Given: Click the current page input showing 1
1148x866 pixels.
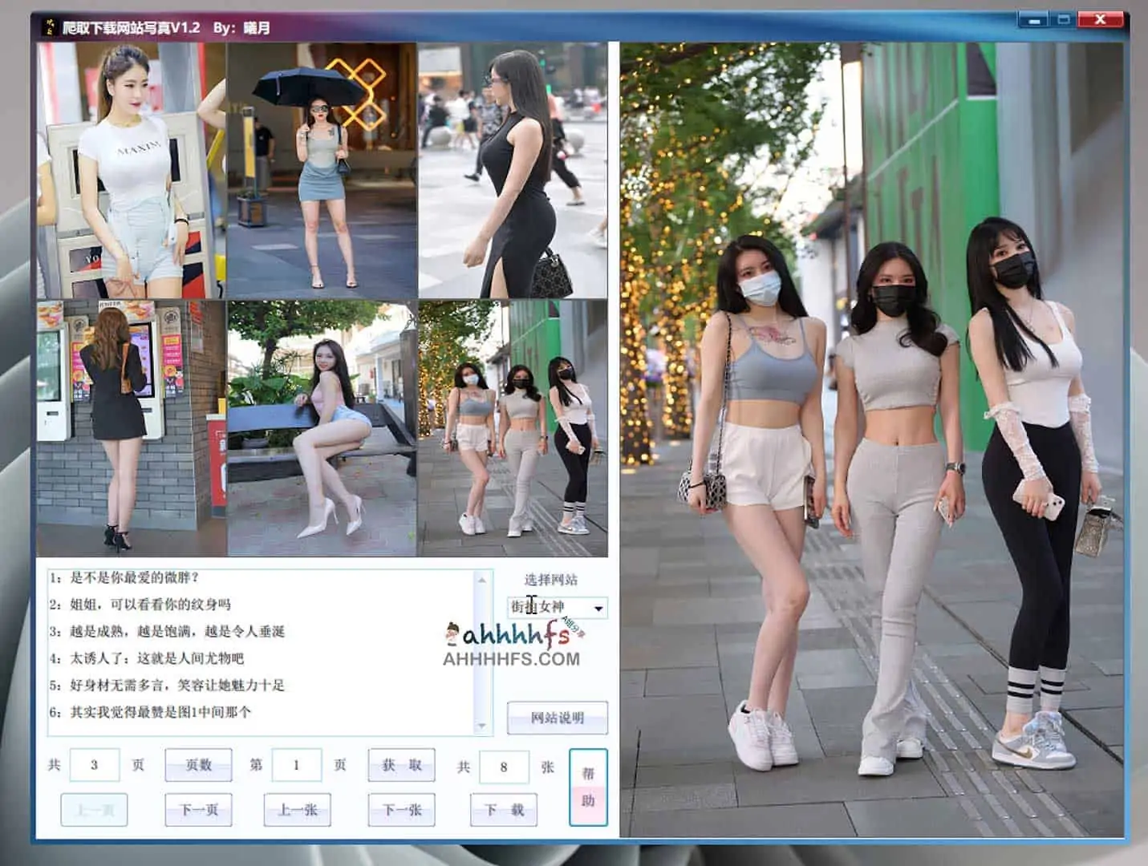Looking at the screenshot, I should click(x=296, y=766).
